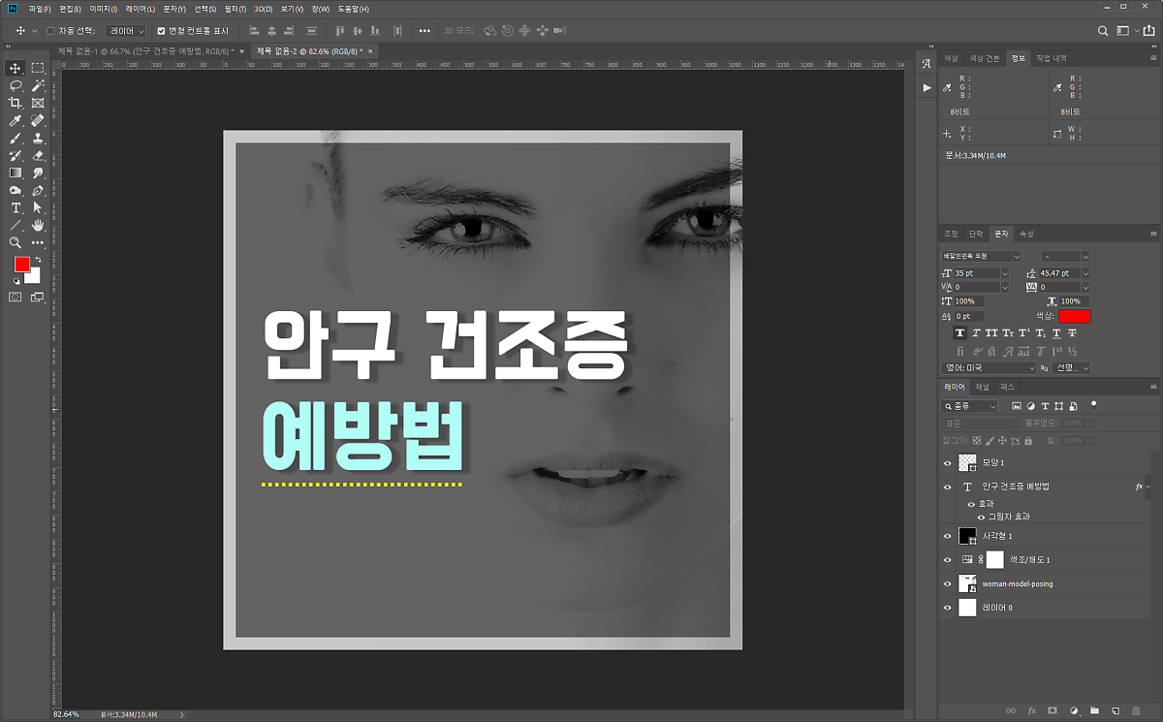
Task: Activate the Hand tool
Action: click(x=38, y=225)
